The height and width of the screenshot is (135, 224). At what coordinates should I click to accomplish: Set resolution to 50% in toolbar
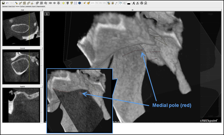pos(101,3)
